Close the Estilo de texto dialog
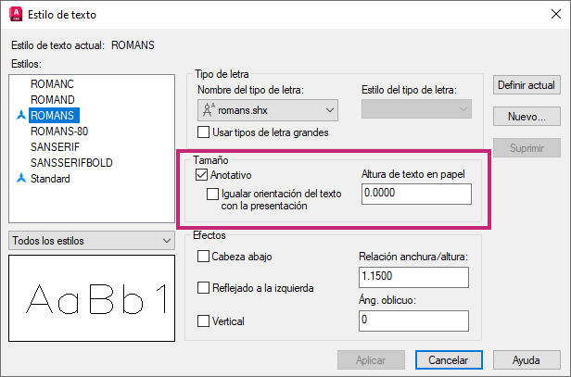 [549, 15]
